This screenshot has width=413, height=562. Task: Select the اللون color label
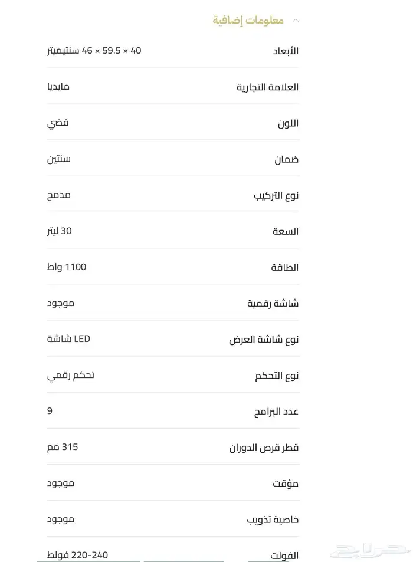[289, 123]
